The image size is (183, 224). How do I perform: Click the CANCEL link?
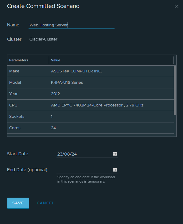pyautogui.click(x=45, y=203)
